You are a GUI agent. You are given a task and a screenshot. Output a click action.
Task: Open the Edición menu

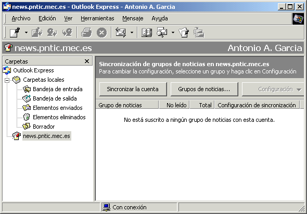[x=47, y=18]
